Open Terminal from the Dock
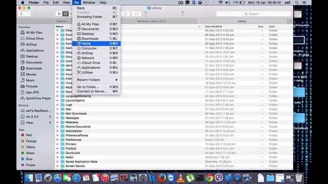Image resolution: width=328 pixels, height=184 pixels. click(199, 178)
